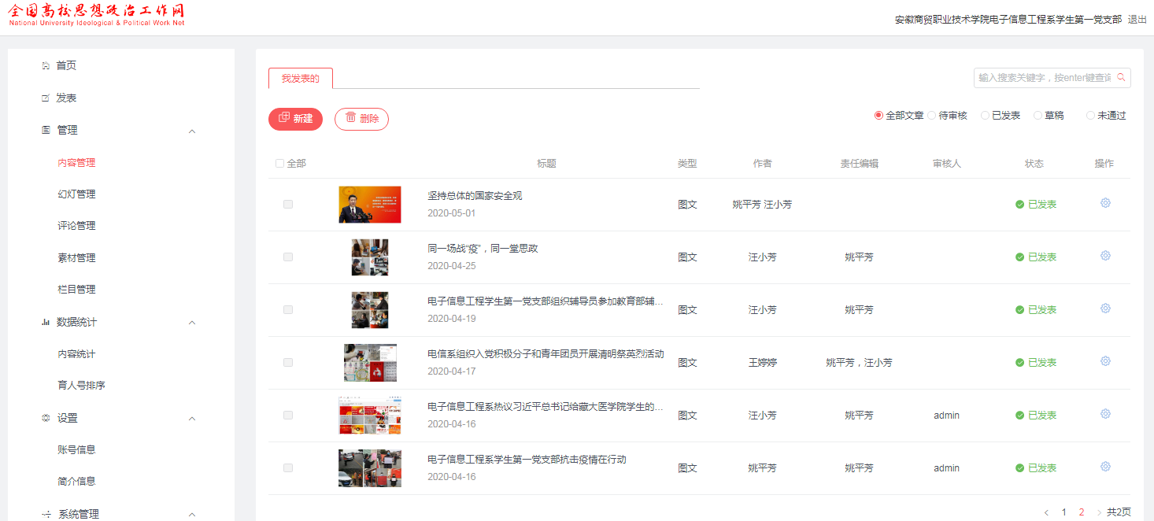Click the 首页 home icon in sidebar
1154x521 pixels.
[45, 65]
